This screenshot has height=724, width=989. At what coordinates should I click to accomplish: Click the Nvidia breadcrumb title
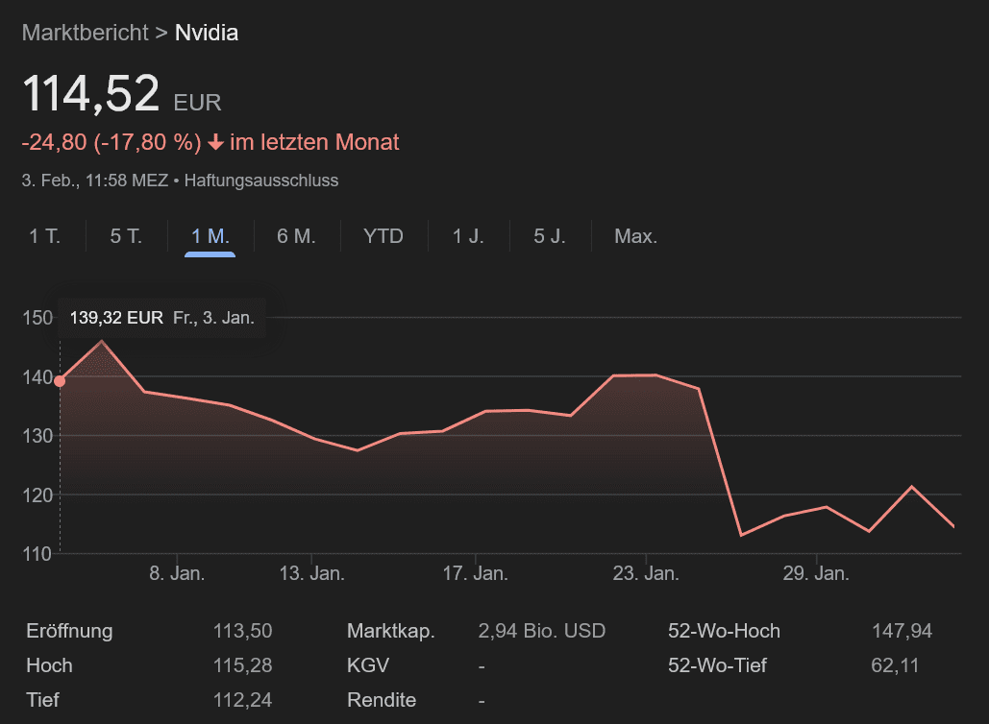click(x=207, y=33)
